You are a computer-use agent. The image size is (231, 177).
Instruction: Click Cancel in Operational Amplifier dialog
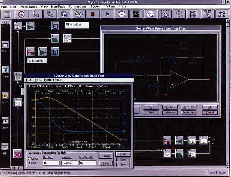pos(210,113)
